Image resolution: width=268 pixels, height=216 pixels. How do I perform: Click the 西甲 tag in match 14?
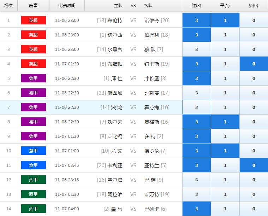click(x=34, y=209)
